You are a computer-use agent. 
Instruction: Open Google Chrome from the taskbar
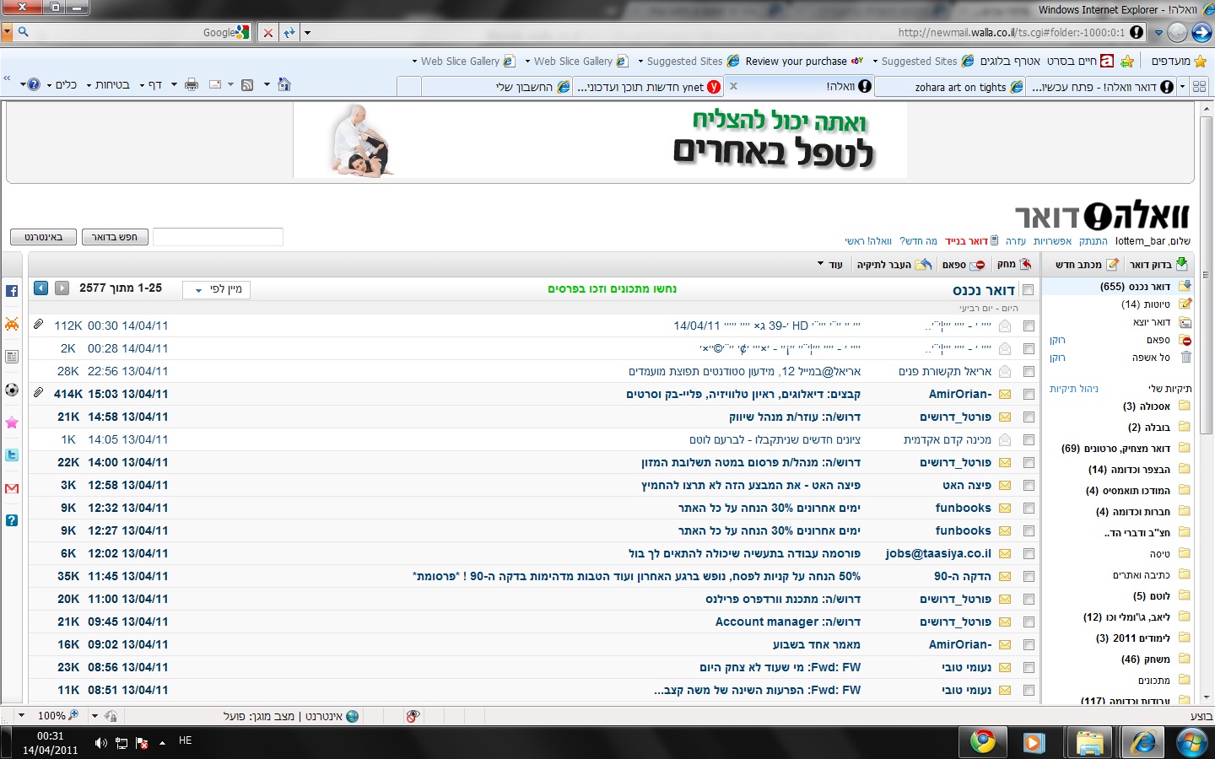982,742
